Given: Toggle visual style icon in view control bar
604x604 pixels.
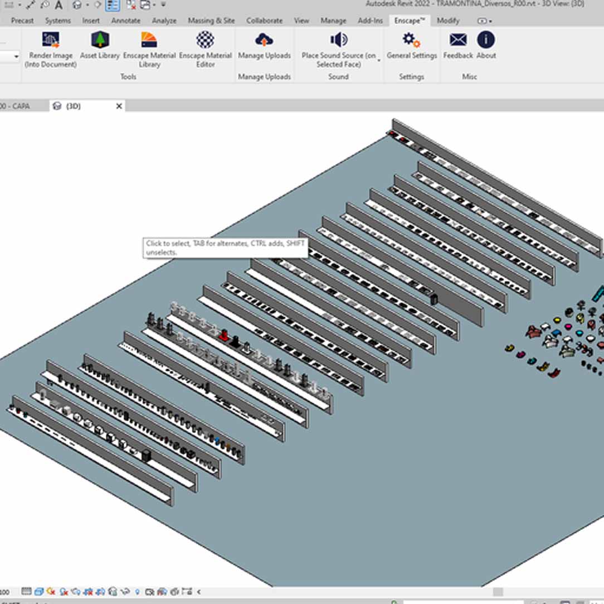Looking at the screenshot, I should coord(39,592).
